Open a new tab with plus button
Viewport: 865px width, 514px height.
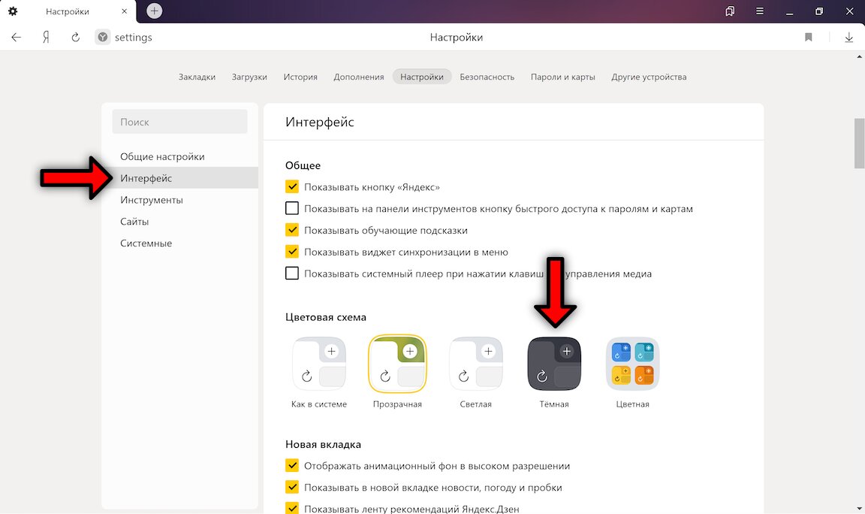point(155,11)
